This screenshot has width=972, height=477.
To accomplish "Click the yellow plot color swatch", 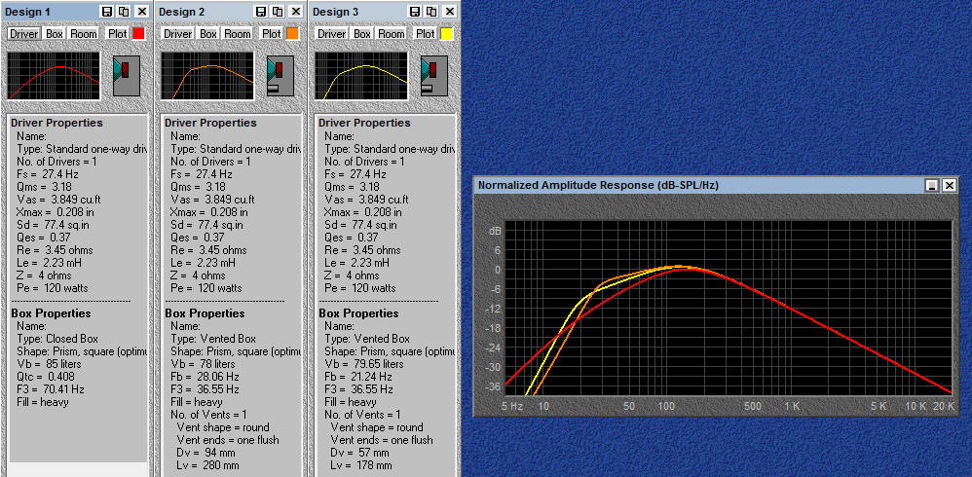I will tap(446, 33).
